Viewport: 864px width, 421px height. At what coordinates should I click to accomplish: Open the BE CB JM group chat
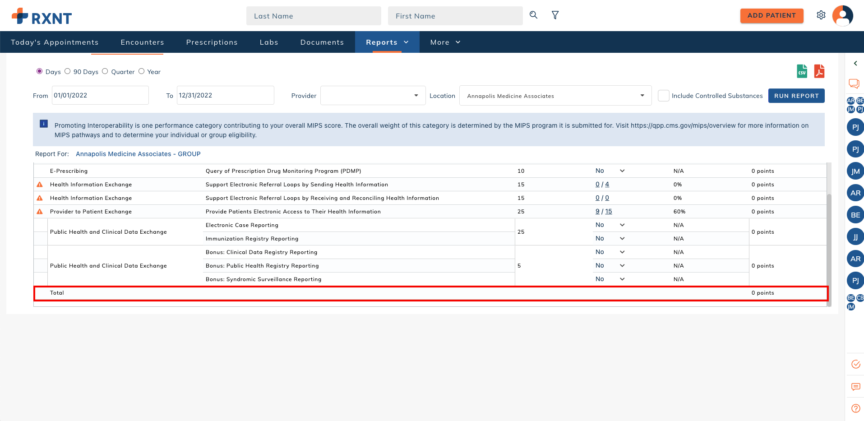[x=855, y=302]
